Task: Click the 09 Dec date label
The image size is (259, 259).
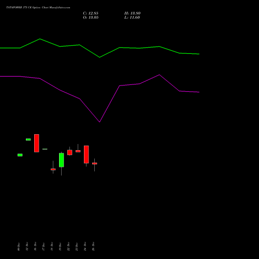Action: [x=19, y=247]
